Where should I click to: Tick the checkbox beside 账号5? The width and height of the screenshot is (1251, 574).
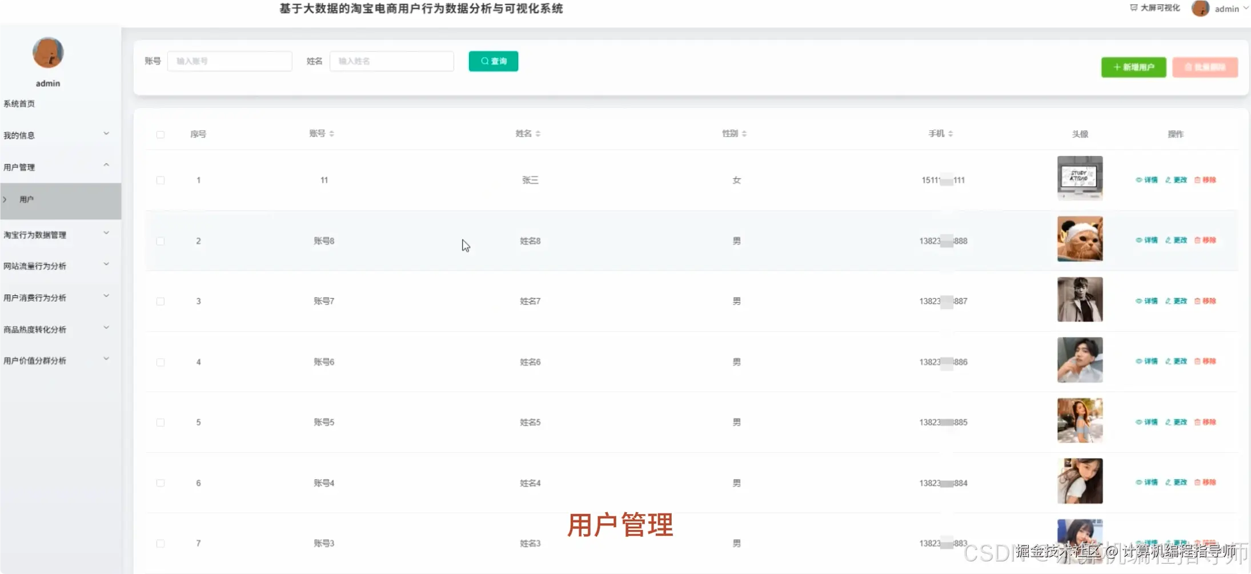point(161,422)
